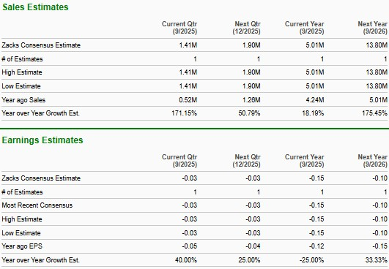Select Sales # of Estimates 1 for Next Year

click(385, 59)
